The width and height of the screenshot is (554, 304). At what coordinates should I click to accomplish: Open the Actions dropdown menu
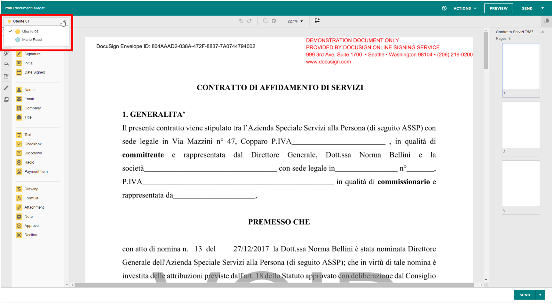[x=465, y=8]
